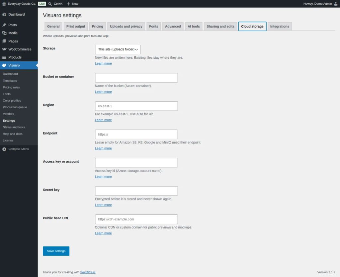The height and width of the screenshot is (277, 340).
Task: Open the Pricing settings tab
Action: (x=97, y=27)
